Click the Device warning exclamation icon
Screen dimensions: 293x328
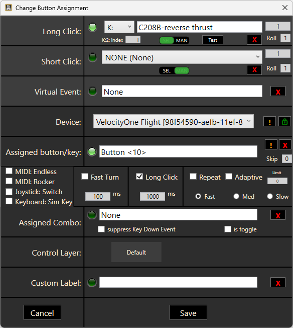(269, 122)
